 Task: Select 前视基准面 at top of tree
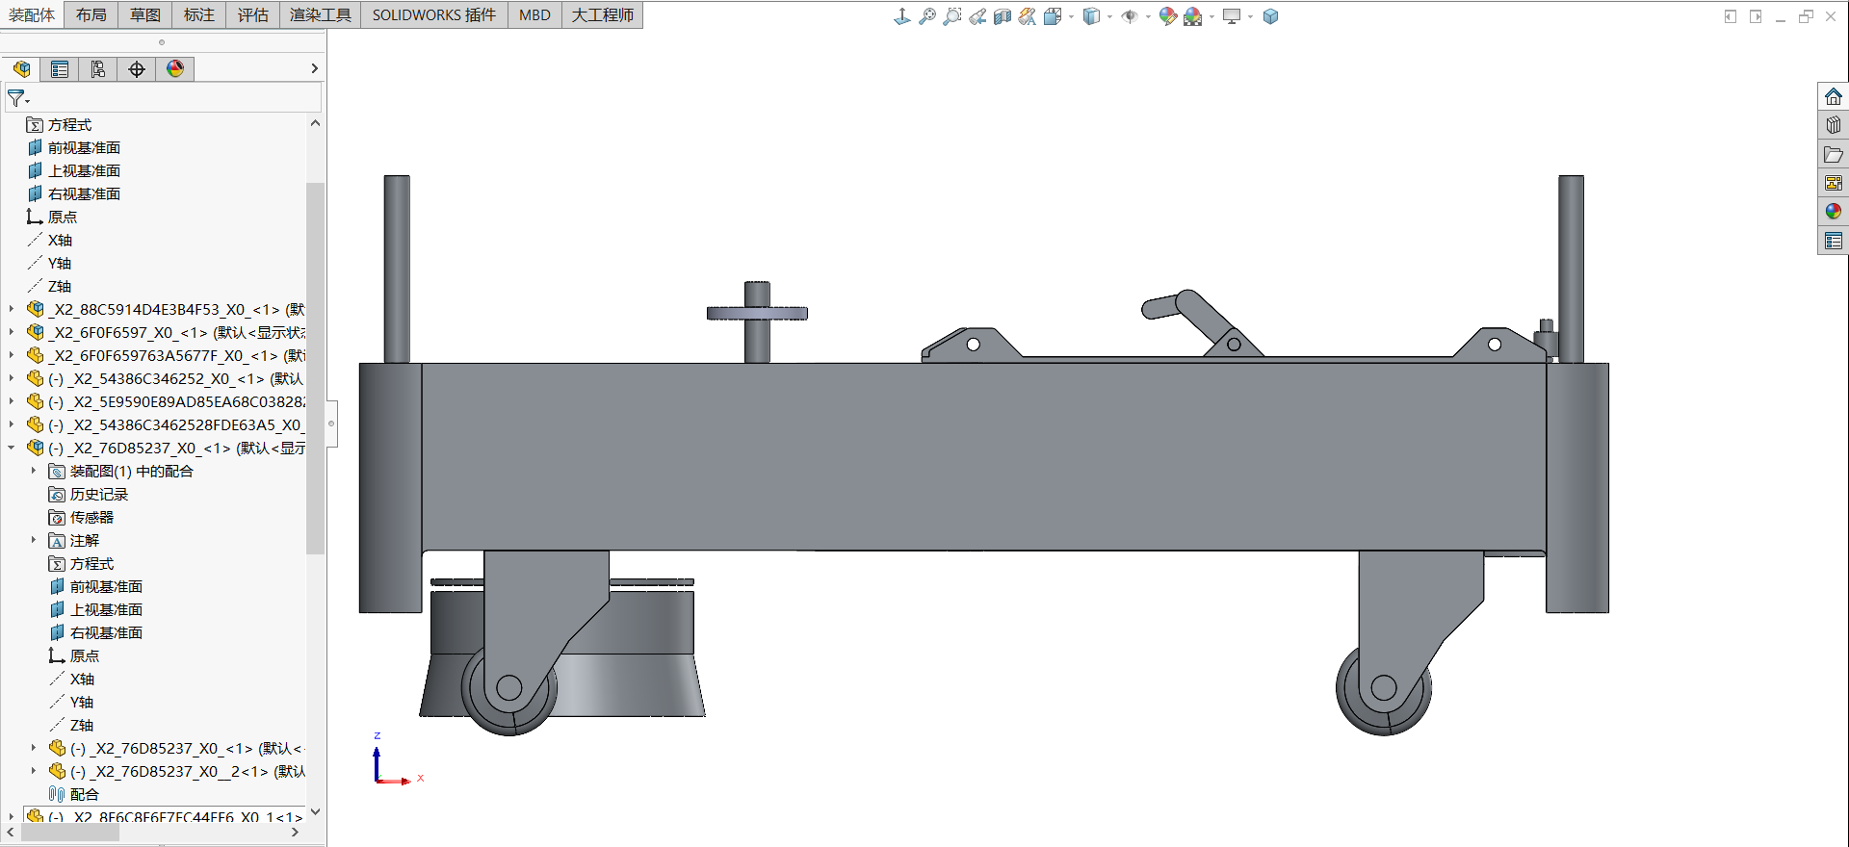click(84, 147)
